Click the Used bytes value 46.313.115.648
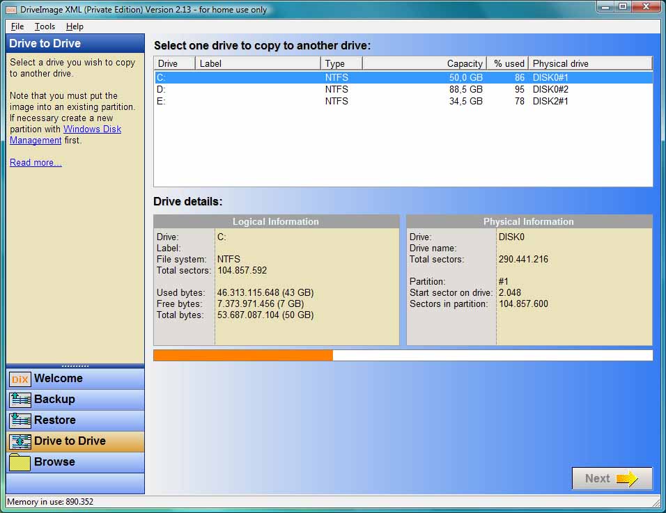 [265, 293]
